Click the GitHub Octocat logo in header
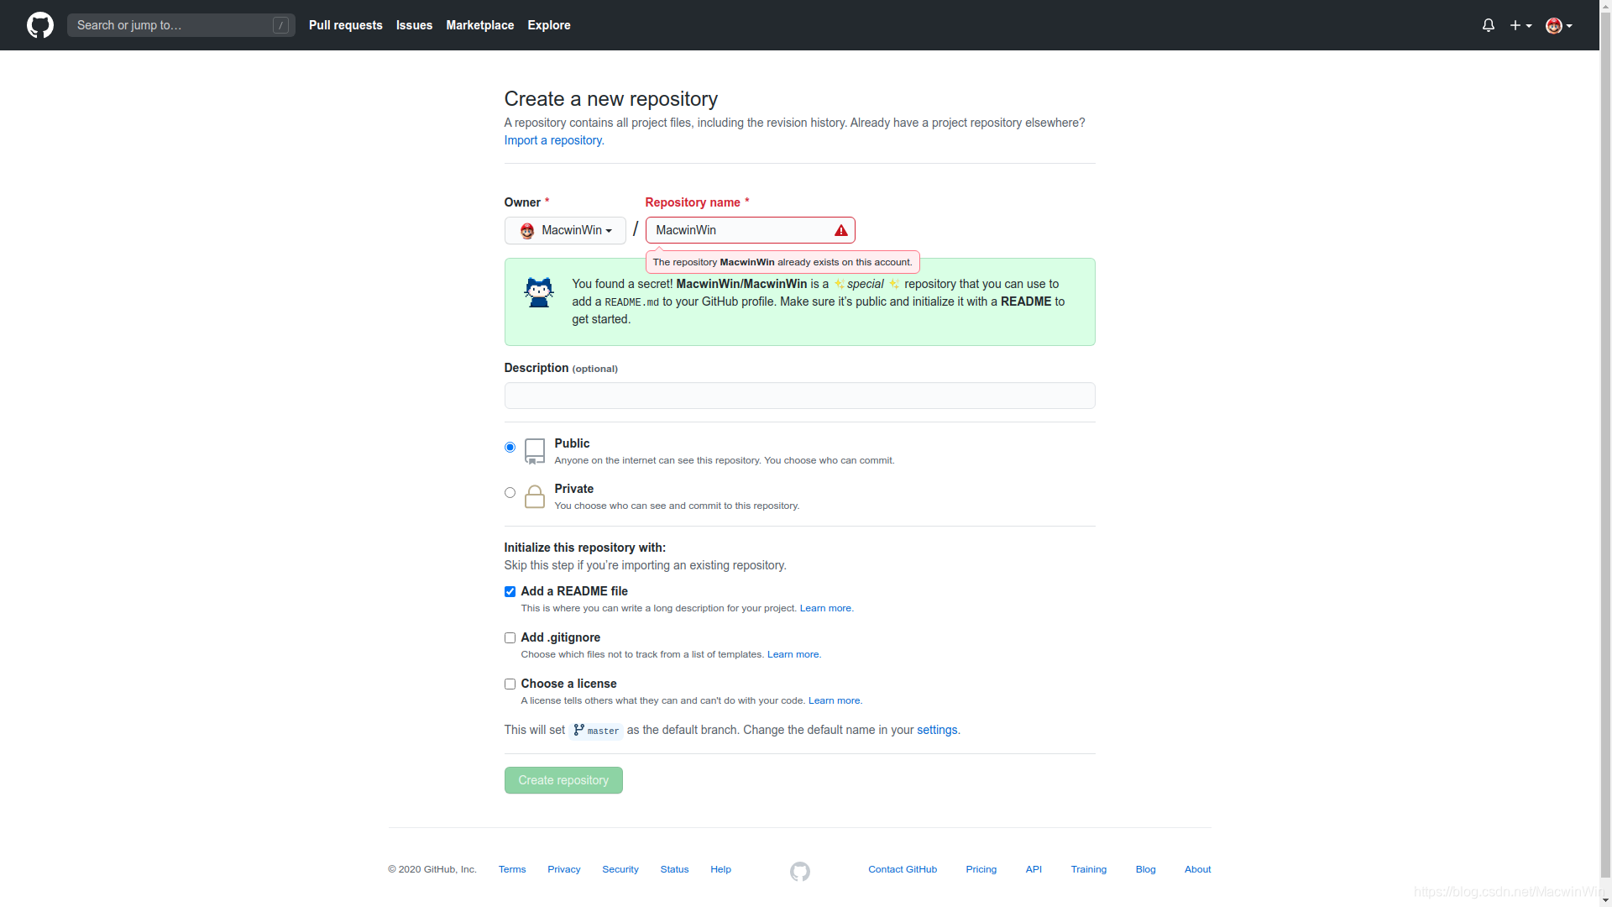 (40, 25)
